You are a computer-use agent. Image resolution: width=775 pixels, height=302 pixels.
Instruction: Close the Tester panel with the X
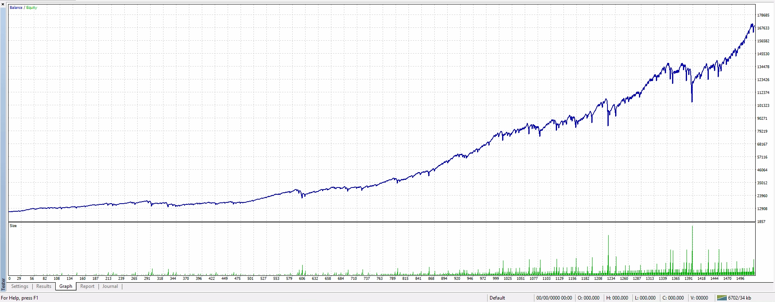(3, 4)
